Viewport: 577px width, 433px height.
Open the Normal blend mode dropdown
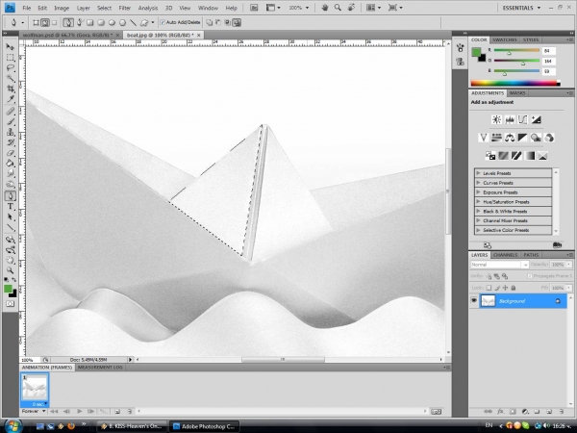point(499,265)
